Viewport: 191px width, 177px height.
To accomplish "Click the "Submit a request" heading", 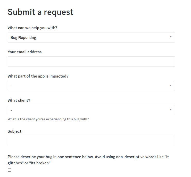I will coord(40,12).
